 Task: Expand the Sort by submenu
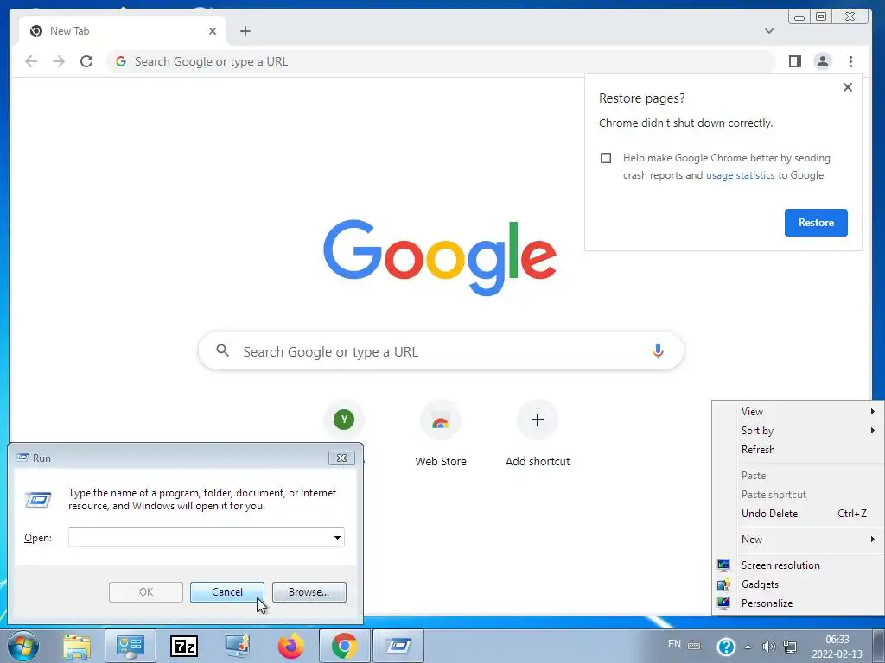(797, 431)
